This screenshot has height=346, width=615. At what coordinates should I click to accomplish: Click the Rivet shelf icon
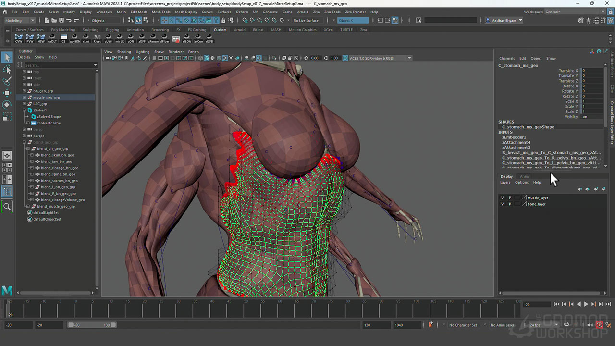(x=97, y=37)
